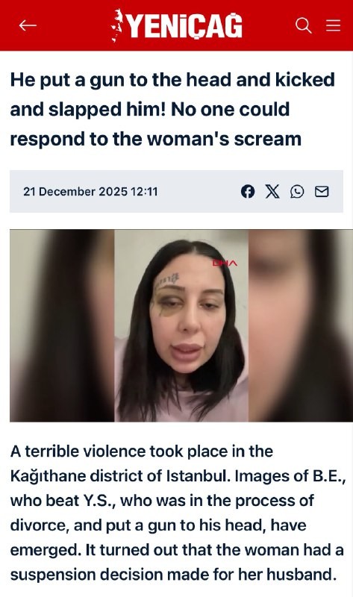This screenshot has width=353, height=597.
Task: Share the article via WhatsApp
Action: click(297, 191)
